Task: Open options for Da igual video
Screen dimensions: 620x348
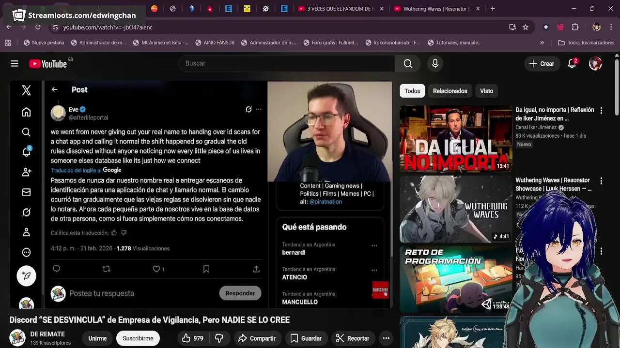Action: (601, 111)
